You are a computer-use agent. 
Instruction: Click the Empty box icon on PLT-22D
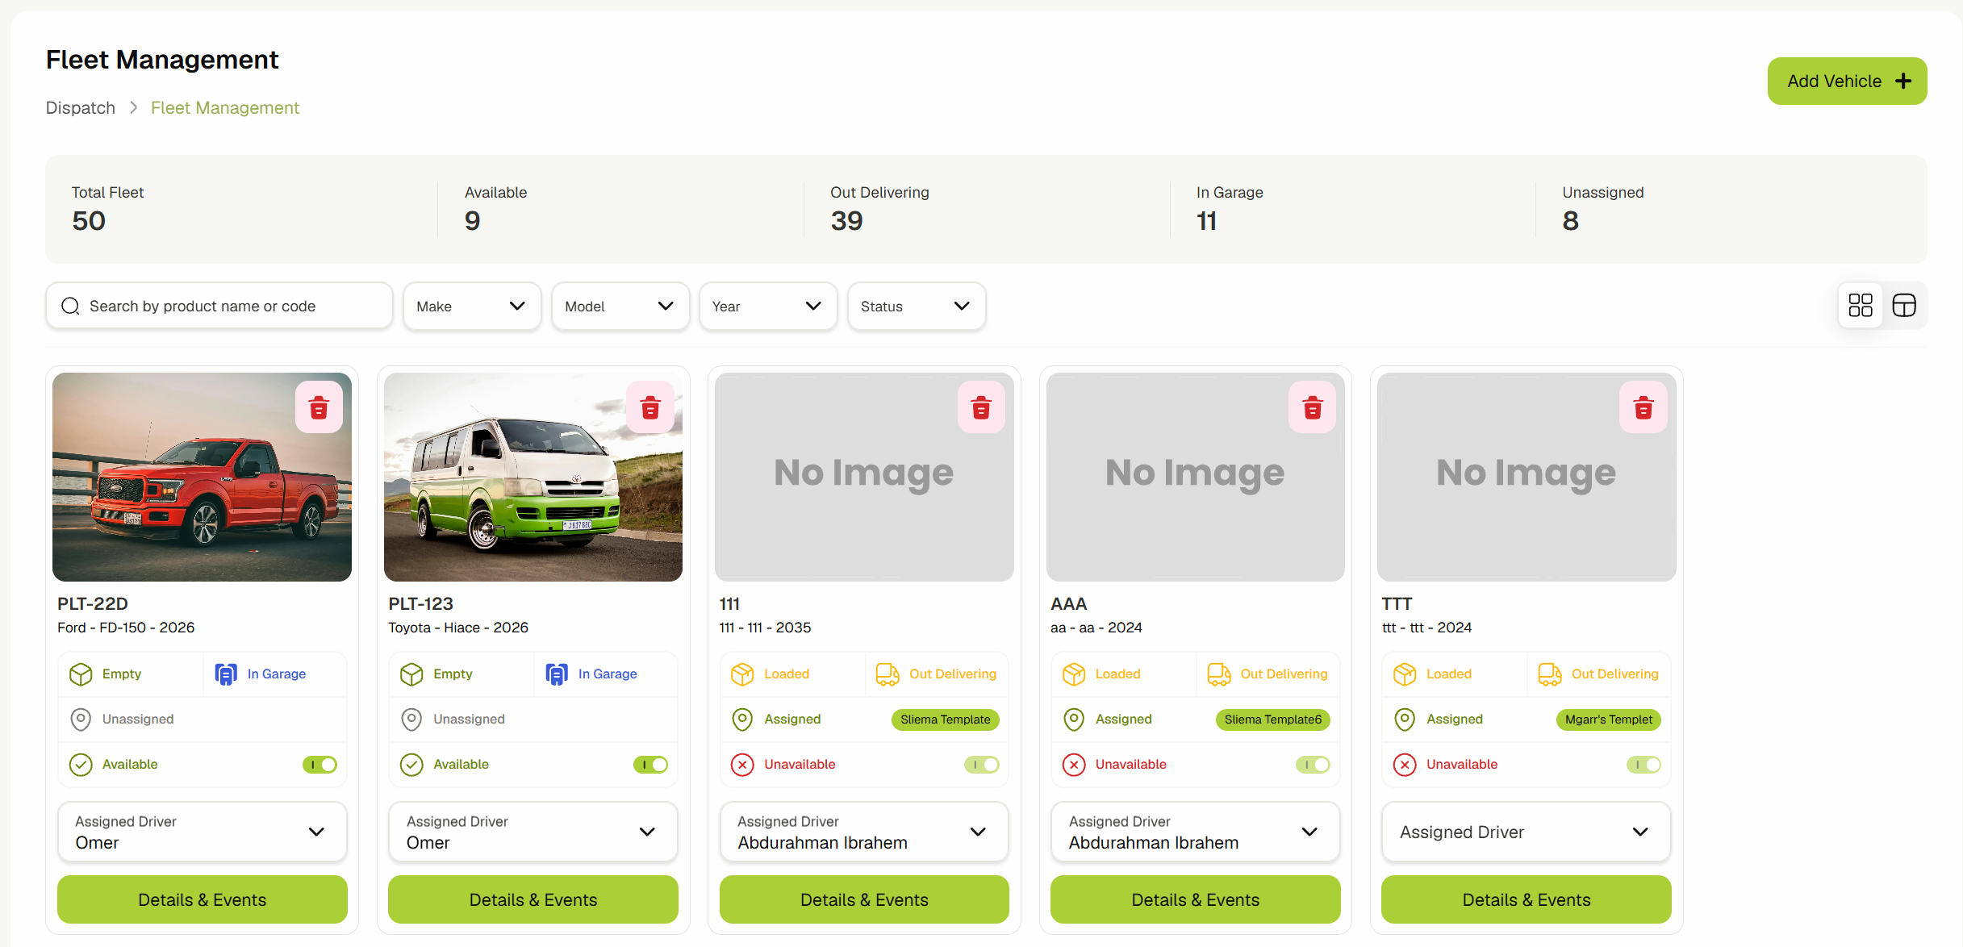(x=81, y=674)
